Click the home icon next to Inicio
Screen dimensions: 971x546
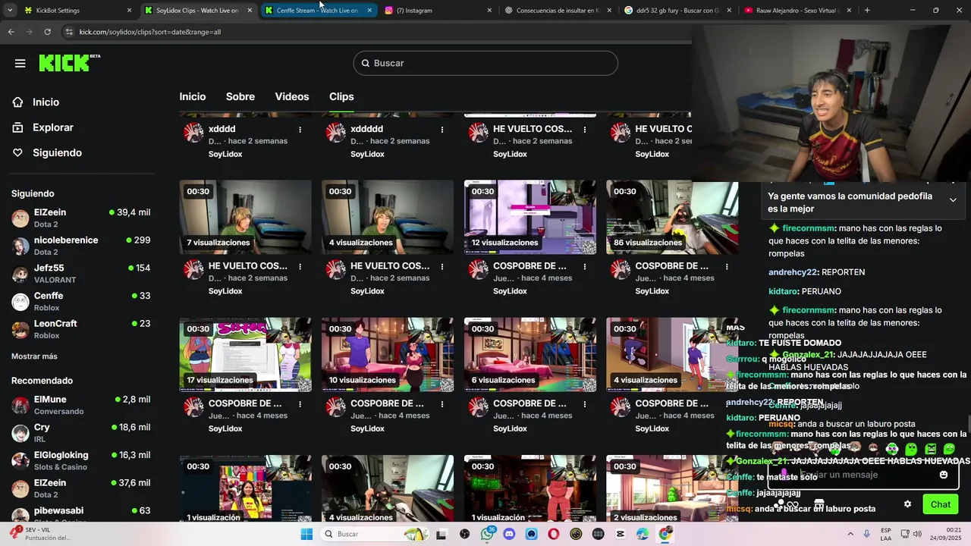17,102
